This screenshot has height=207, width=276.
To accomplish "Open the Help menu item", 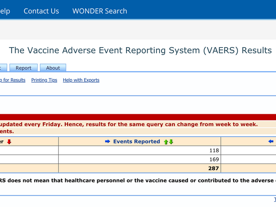I will pyautogui.click(x=5, y=11).
